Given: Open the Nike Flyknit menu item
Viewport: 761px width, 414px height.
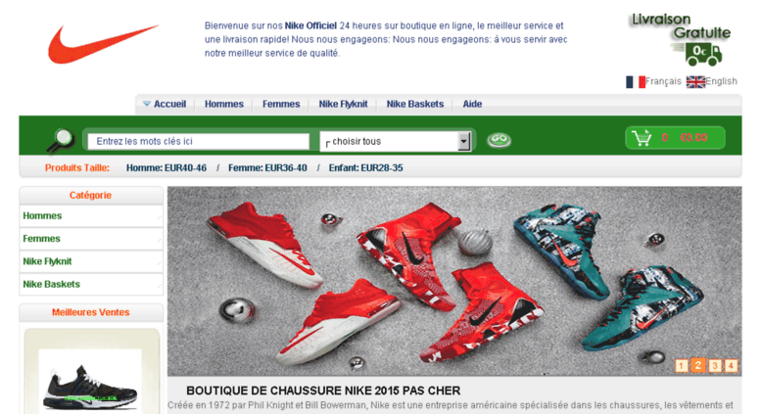Looking at the screenshot, I should [343, 104].
